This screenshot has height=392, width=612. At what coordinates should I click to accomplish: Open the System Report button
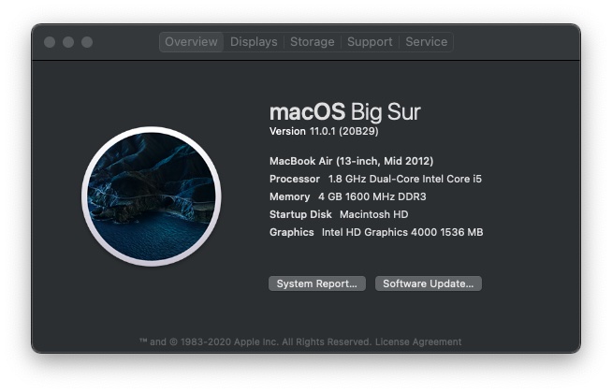coord(317,283)
